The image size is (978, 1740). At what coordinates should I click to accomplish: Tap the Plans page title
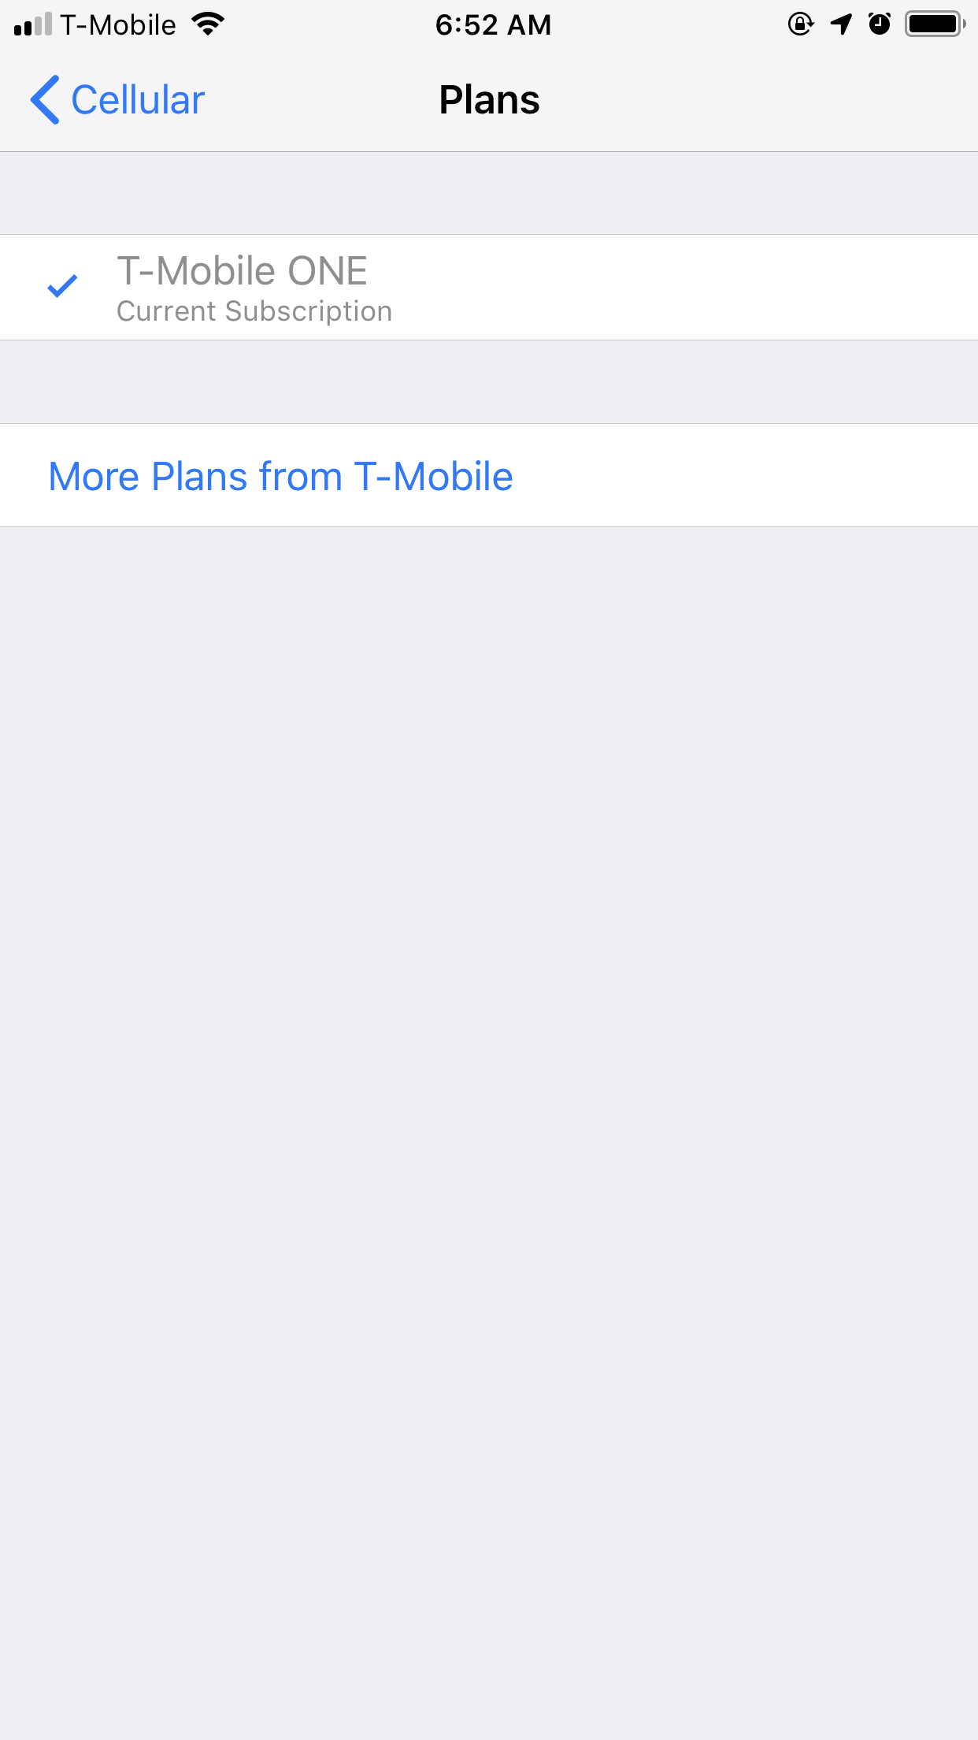489,100
